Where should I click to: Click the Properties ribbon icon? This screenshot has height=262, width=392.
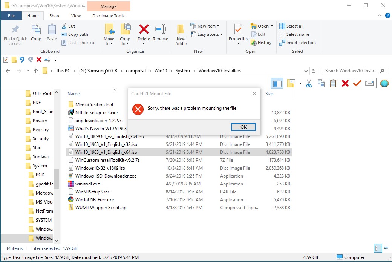coord(238,29)
